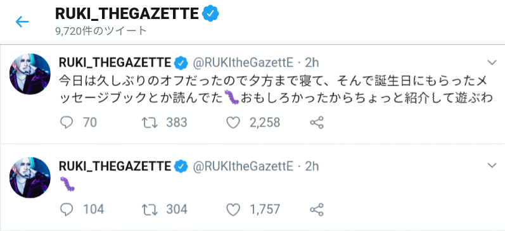The height and width of the screenshot is (231, 505).
Task: Click RUKI_THEGAZETTE name on first tweet
Action: click(115, 63)
